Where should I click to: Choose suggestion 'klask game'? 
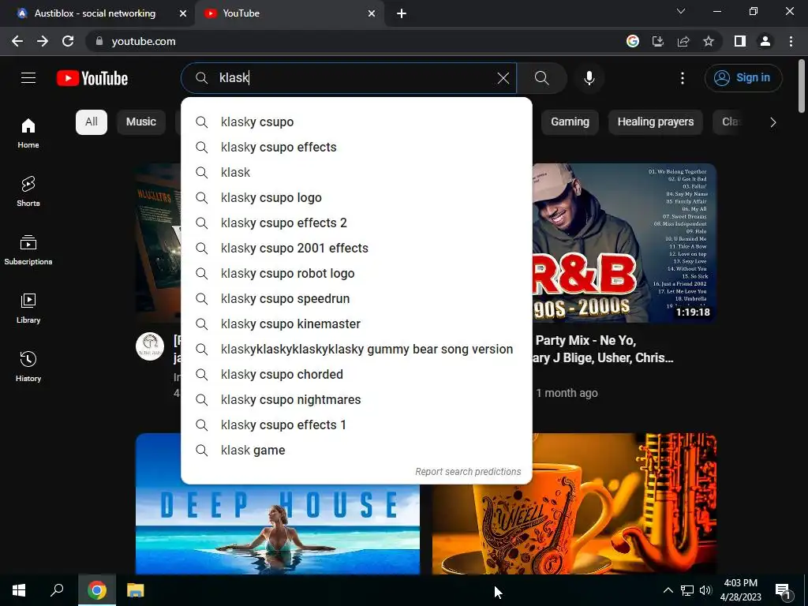[357, 451]
